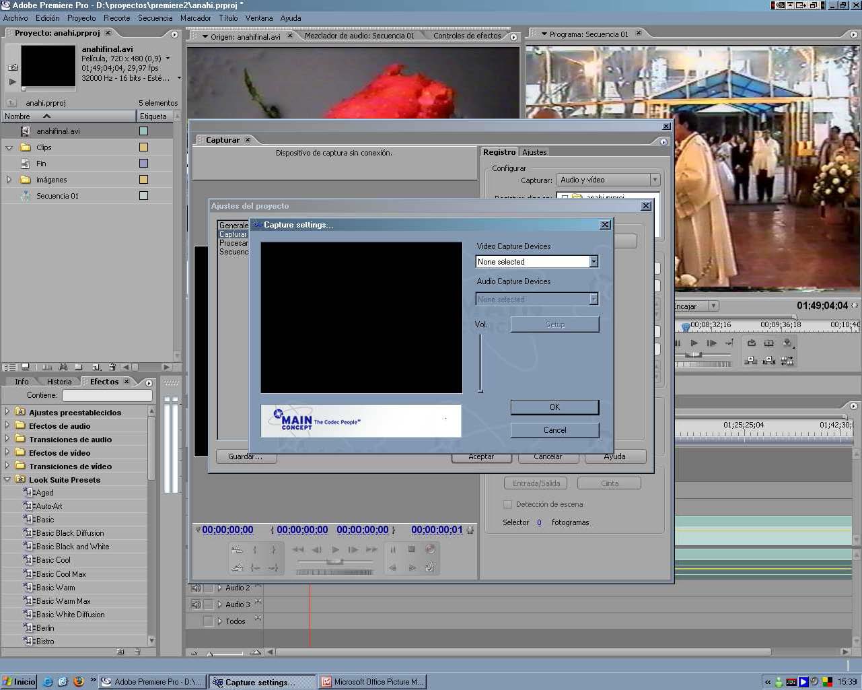The image size is (862, 690).
Task: Switch to the Historia tab
Action: click(59, 382)
